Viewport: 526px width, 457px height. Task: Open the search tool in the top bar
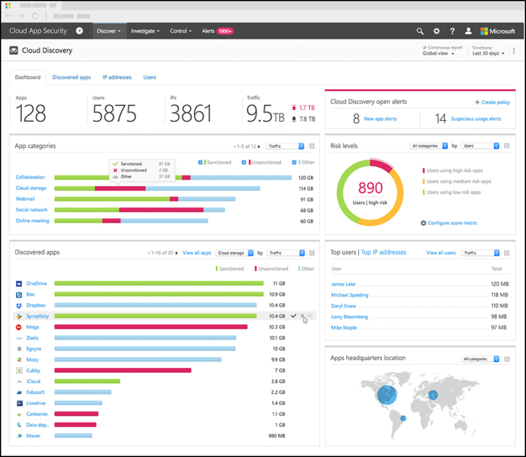pyautogui.click(x=419, y=30)
